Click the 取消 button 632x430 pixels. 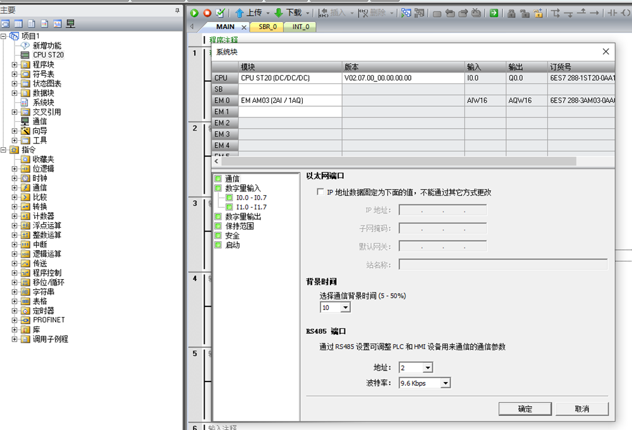point(581,409)
